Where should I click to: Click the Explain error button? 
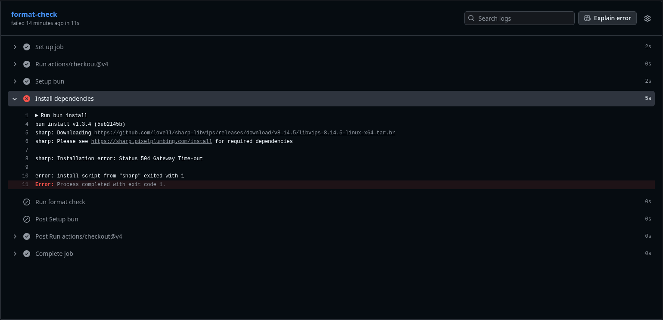[x=607, y=18]
